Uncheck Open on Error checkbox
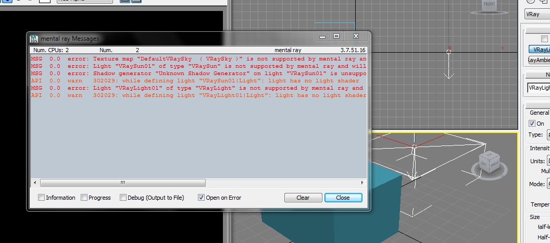The width and height of the screenshot is (550, 243). pyautogui.click(x=201, y=198)
